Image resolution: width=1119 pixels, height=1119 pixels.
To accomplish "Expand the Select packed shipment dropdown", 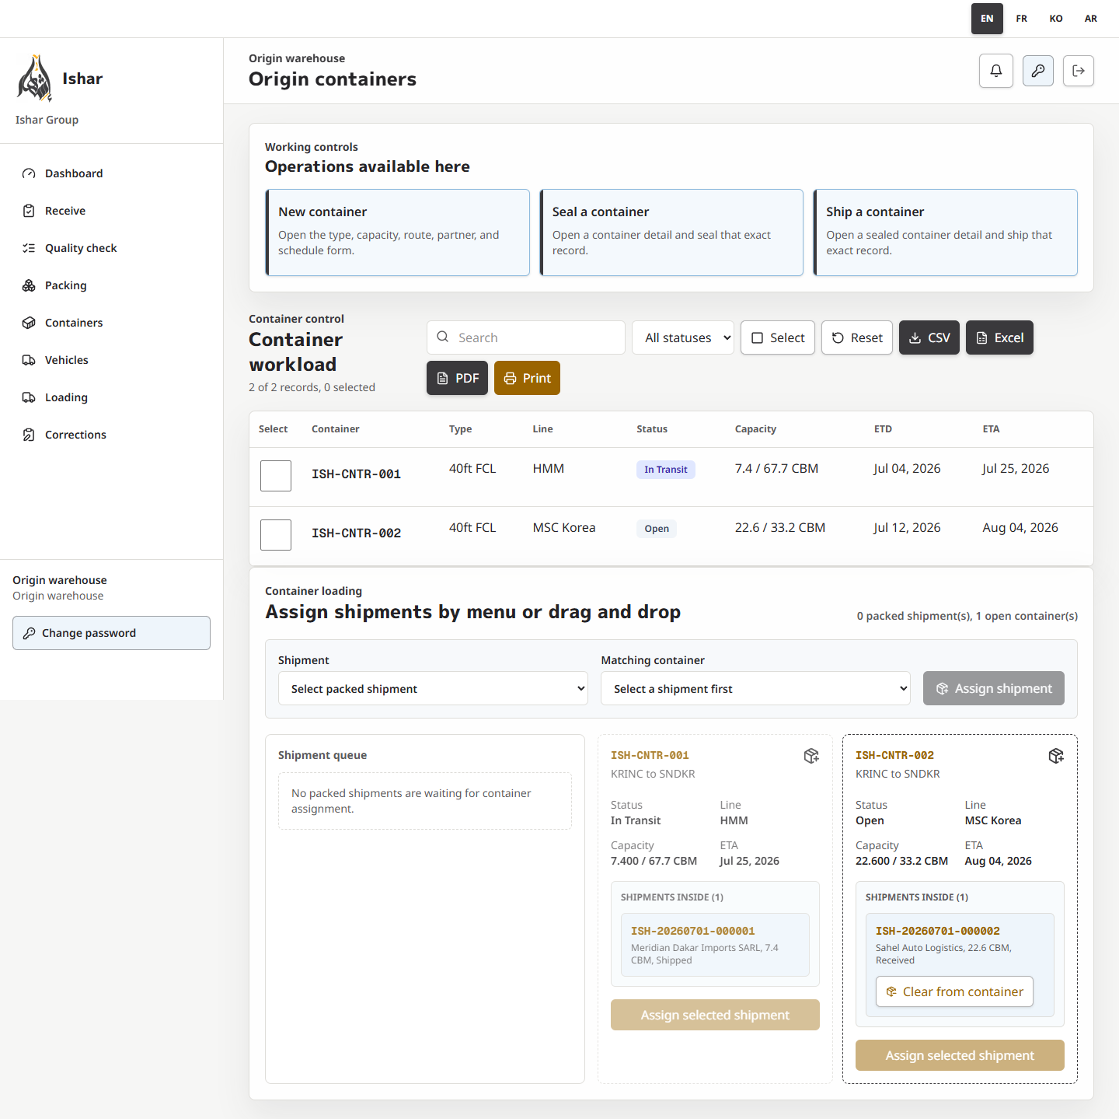I will pos(433,688).
